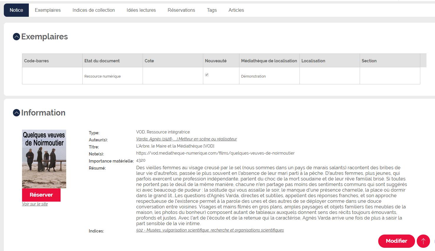The height and width of the screenshot is (251, 435).
Task: Click the Ressource numérique cell
Action: click(113, 76)
